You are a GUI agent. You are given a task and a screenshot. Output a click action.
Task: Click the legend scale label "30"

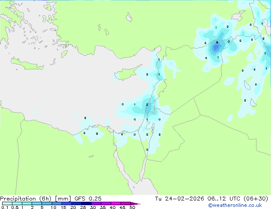click(x=93, y=207)
